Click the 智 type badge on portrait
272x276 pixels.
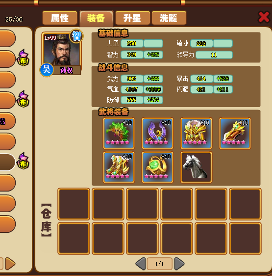click(x=76, y=36)
